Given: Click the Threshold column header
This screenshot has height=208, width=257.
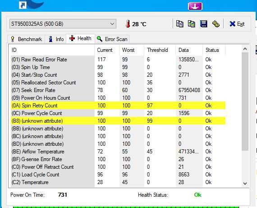Looking at the screenshot, I should point(160,50).
